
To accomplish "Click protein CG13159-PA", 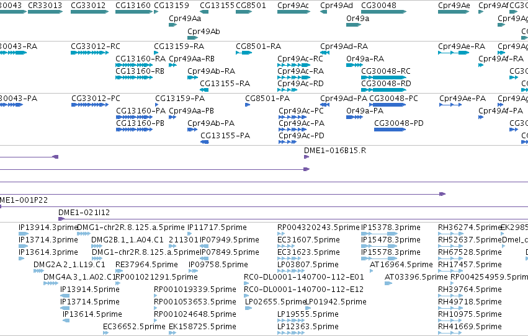I will pos(156,105).
